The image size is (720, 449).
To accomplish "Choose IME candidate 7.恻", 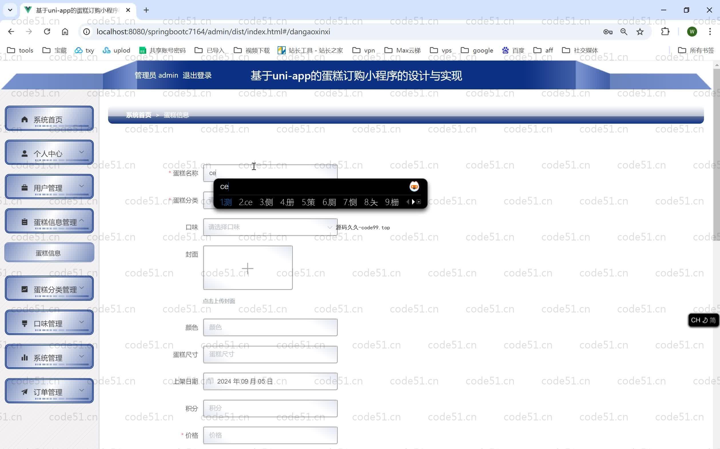I will pyautogui.click(x=350, y=202).
